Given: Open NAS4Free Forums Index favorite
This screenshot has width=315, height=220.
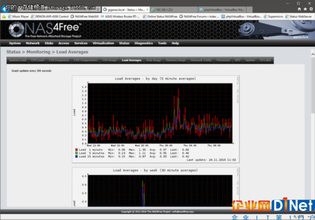Looking at the screenshot, I should pos(199,16).
